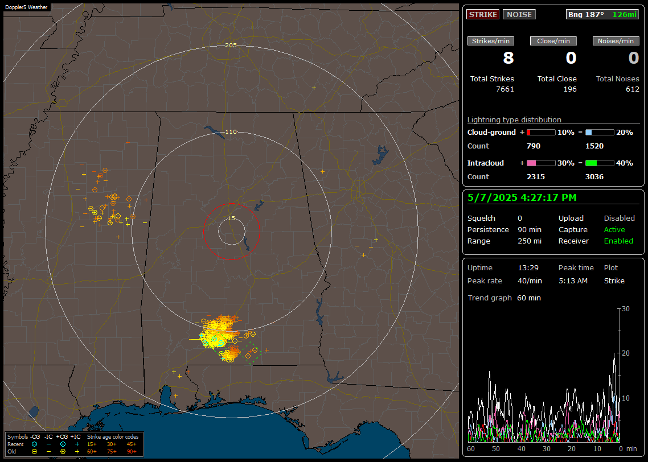Click the Upload status Disabled
The width and height of the screenshot is (648, 462).
619,218
